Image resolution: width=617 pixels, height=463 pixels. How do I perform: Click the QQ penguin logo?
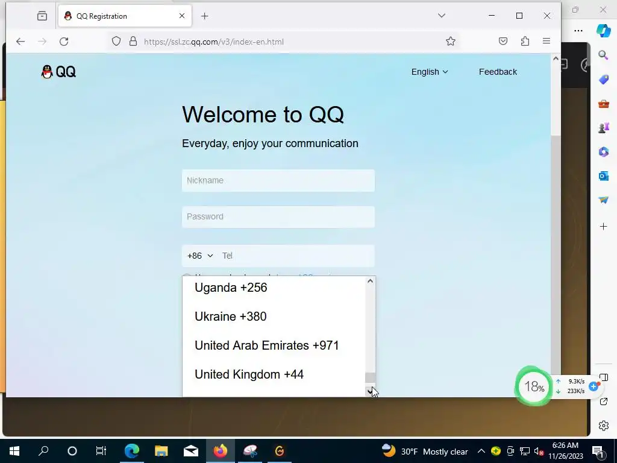point(58,72)
